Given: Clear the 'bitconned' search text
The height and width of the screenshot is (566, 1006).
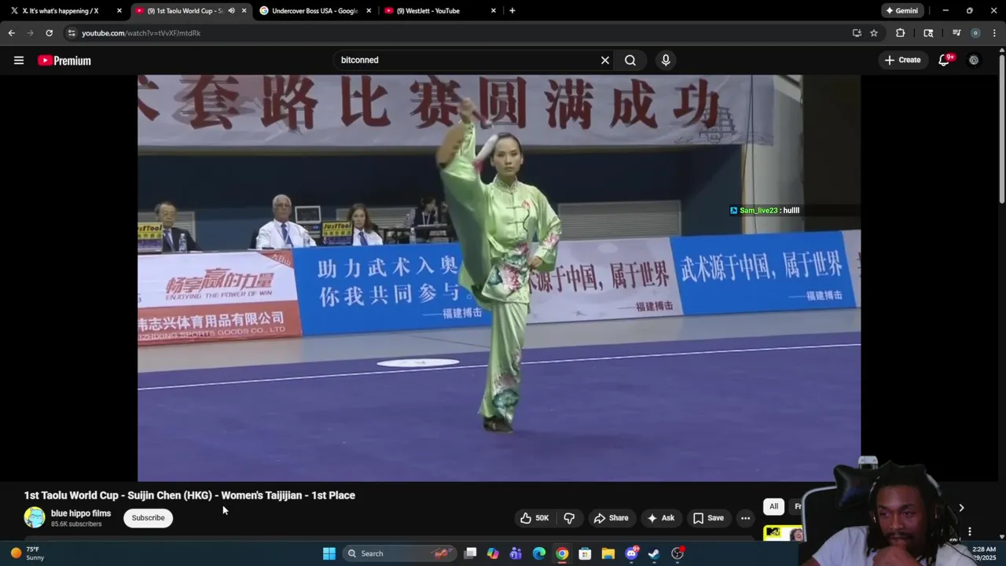Looking at the screenshot, I should [605, 61].
